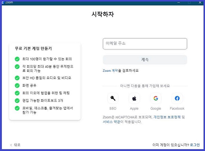The height and width of the screenshot is (151, 205).
Task: Click the Zoom logo in the title bar
Action: (x=3, y=2)
